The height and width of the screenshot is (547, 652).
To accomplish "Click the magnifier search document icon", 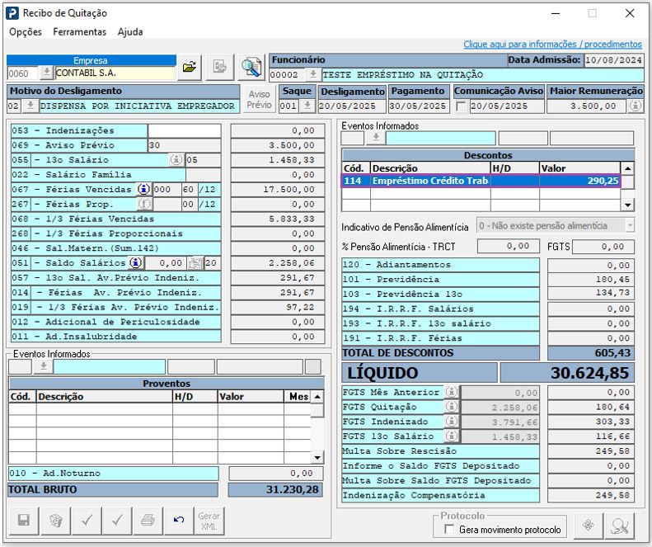I will [x=251, y=67].
